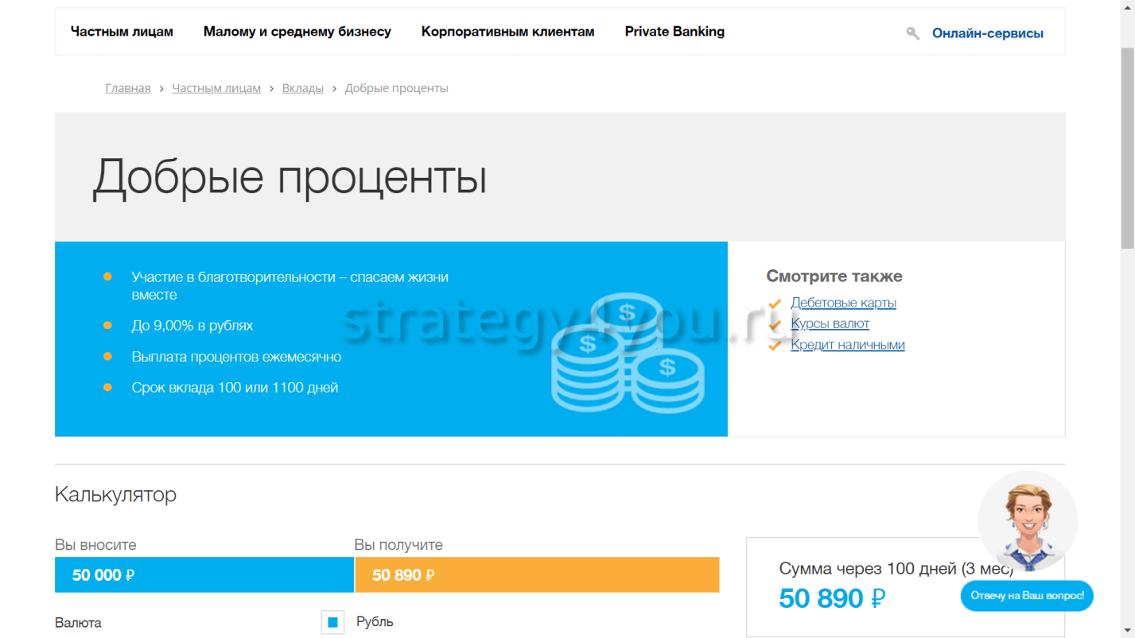The height and width of the screenshot is (638, 1135).
Task: Navigate to Частным лицам breadcrumb
Action: 216,88
